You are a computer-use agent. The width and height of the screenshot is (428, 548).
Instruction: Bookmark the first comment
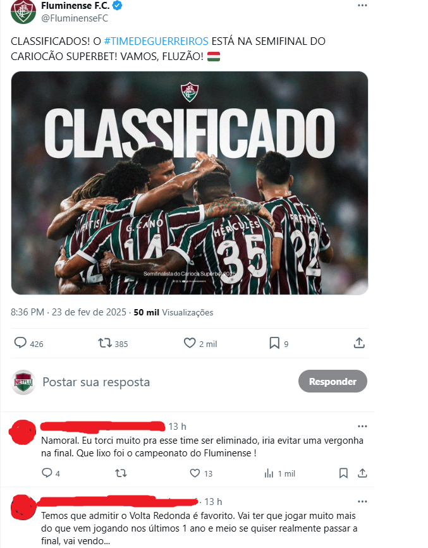tap(343, 473)
